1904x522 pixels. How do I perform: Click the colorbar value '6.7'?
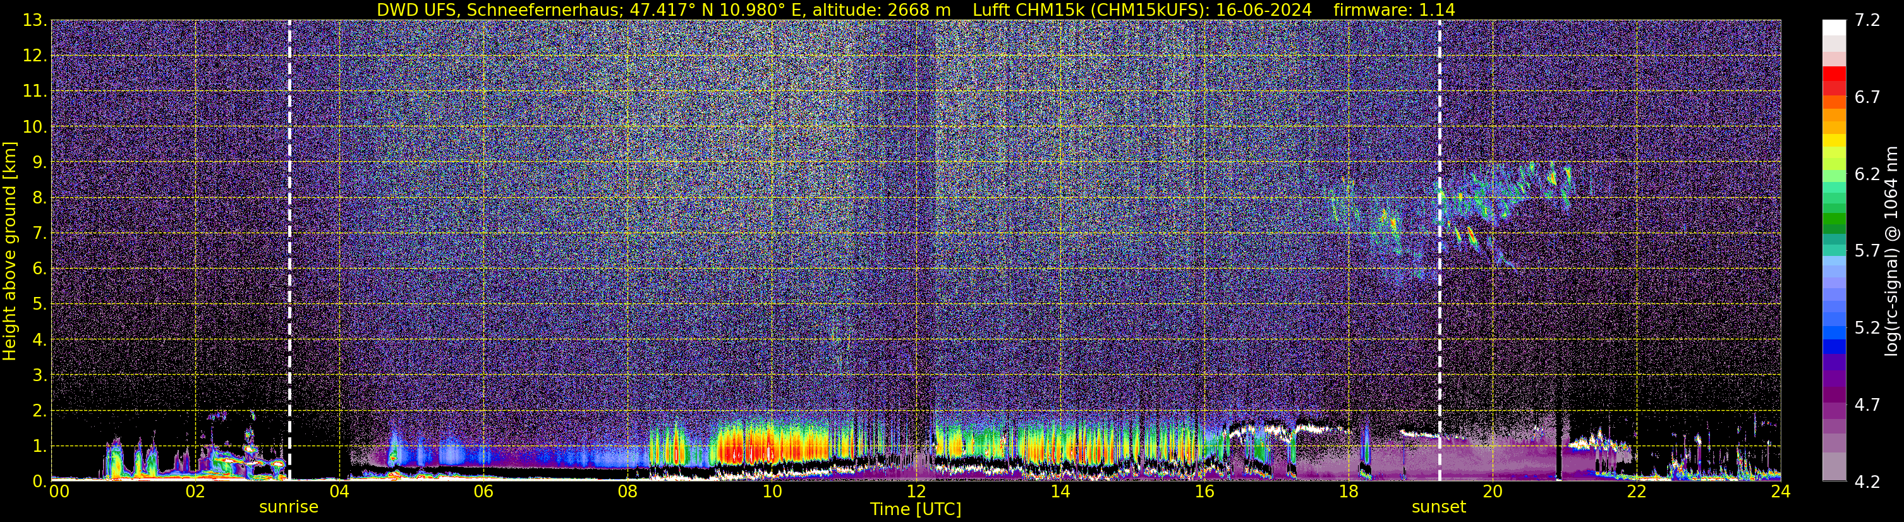point(1867,97)
